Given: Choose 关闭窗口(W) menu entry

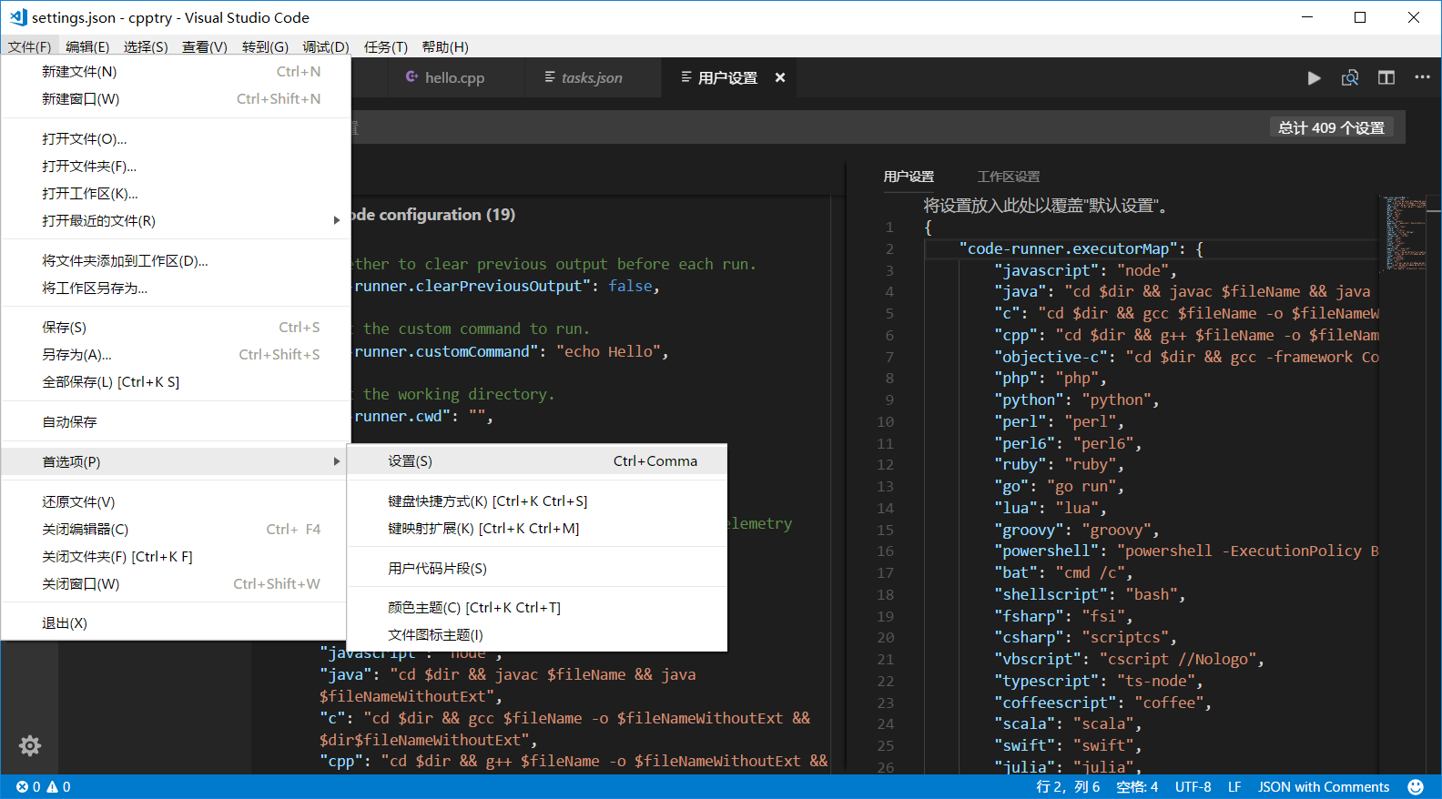Looking at the screenshot, I should 176,584.
